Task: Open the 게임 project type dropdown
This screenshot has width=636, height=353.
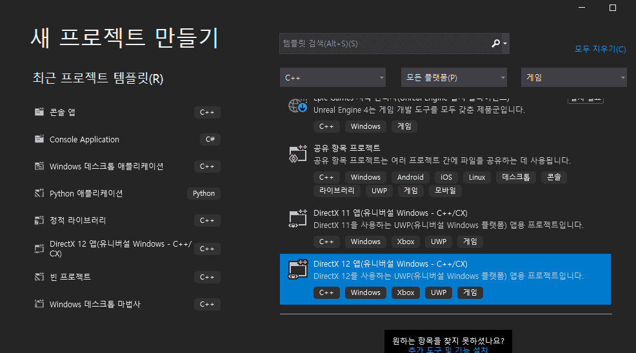Action: coord(573,77)
